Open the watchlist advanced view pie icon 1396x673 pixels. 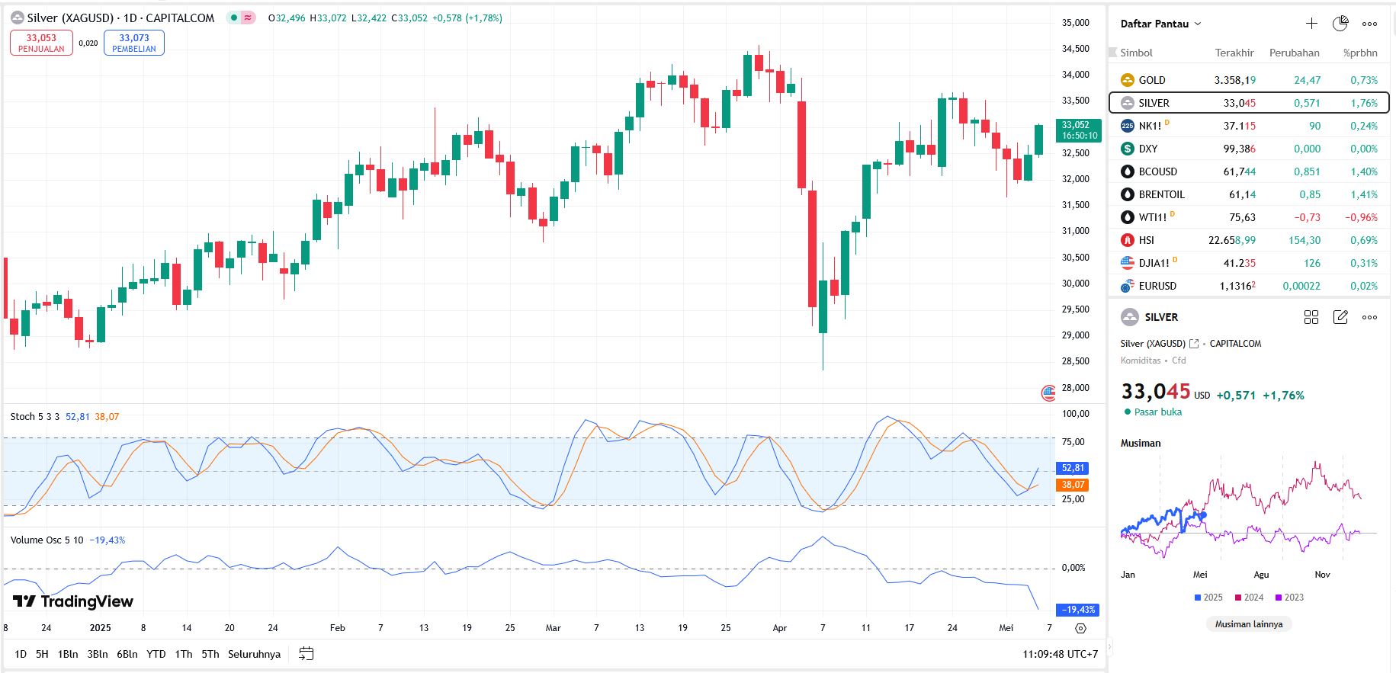(x=1340, y=24)
